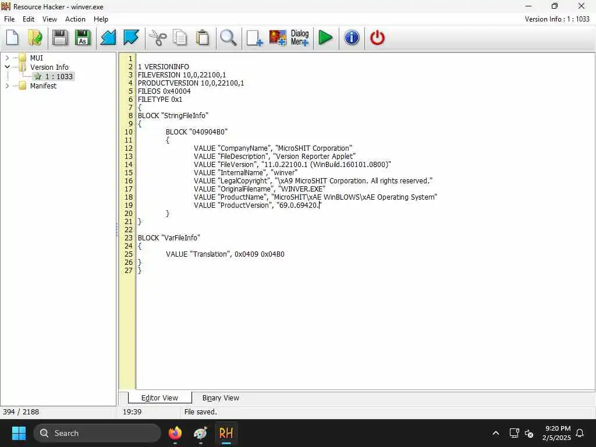Open the View menu
This screenshot has width=596, height=447.
[49, 19]
